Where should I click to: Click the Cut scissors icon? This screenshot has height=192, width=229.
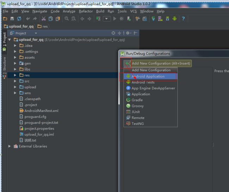tap(44, 19)
